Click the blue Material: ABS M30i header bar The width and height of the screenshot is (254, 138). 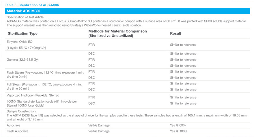[127, 11]
